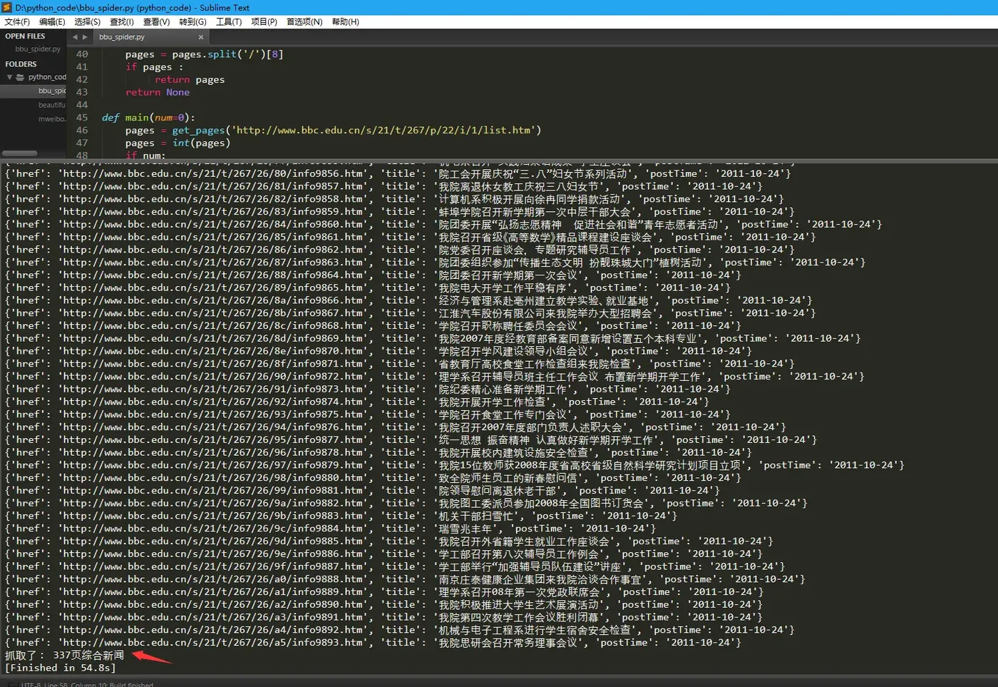
Task: Open the 选择(S) menu
Action: point(87,22)
